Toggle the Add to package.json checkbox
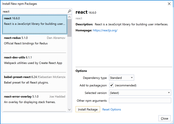 [112, 85]
